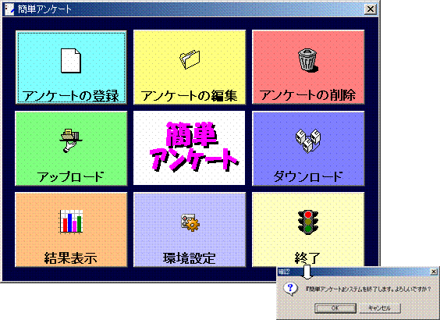Open アンケートの登録 tile label

[x=71, y=96]
